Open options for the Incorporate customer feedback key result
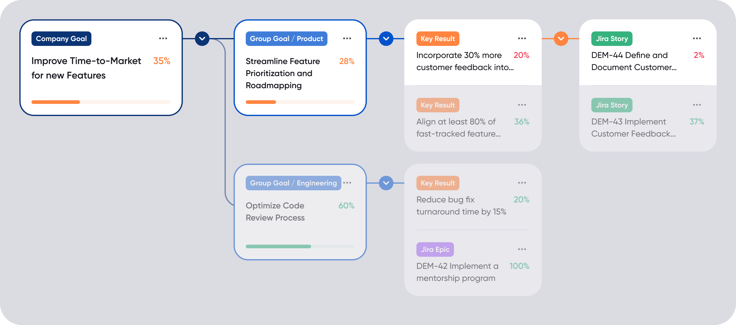 [x=522, y=38]
